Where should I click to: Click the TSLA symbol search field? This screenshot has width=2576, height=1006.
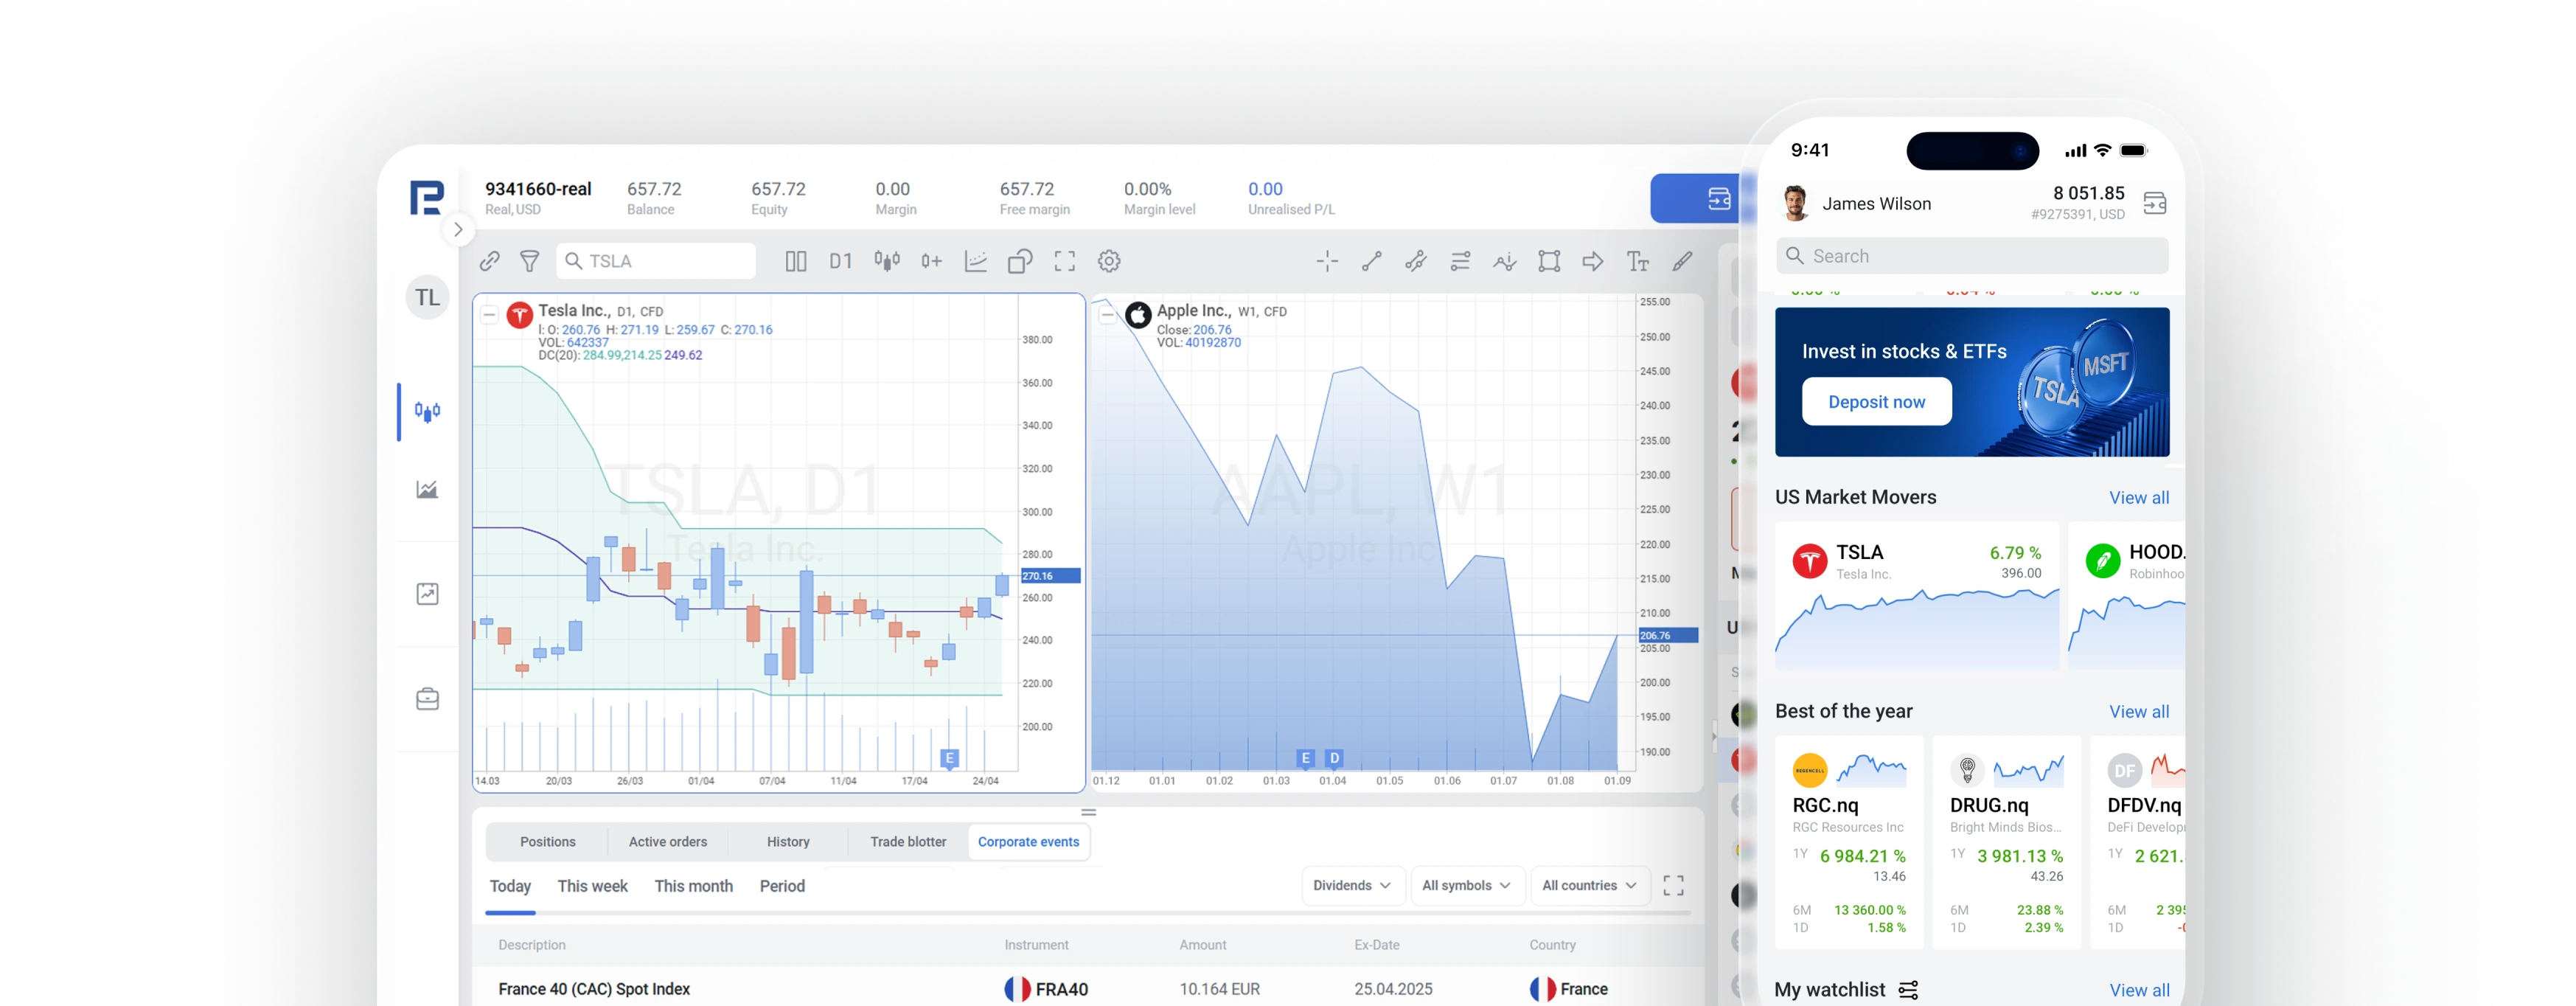656,261
